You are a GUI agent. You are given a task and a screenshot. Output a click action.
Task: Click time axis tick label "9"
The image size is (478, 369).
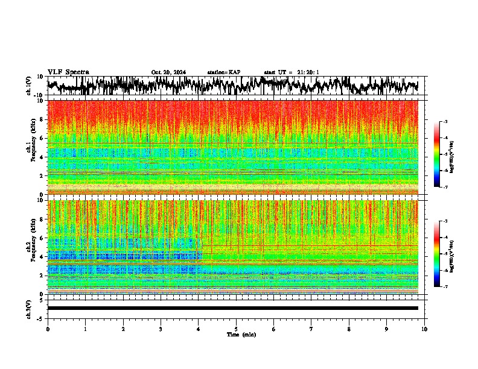(386, 329)
